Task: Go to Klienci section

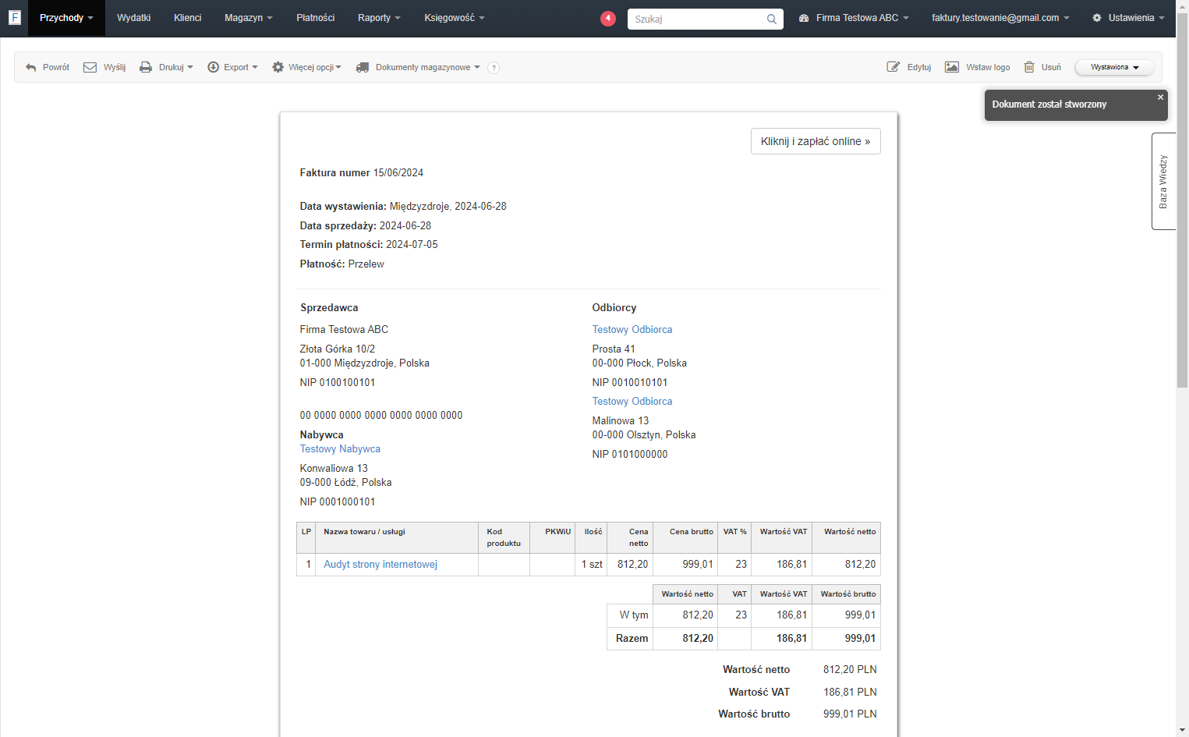Action: [187, 18]
